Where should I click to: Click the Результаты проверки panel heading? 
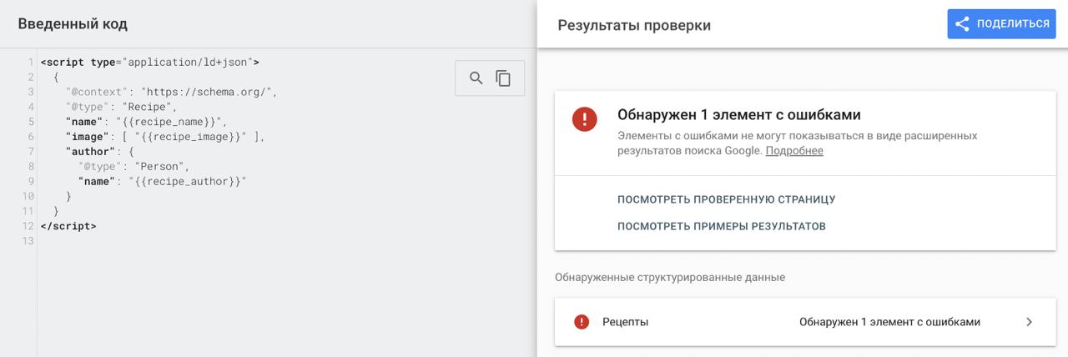(x=634, y=25)
